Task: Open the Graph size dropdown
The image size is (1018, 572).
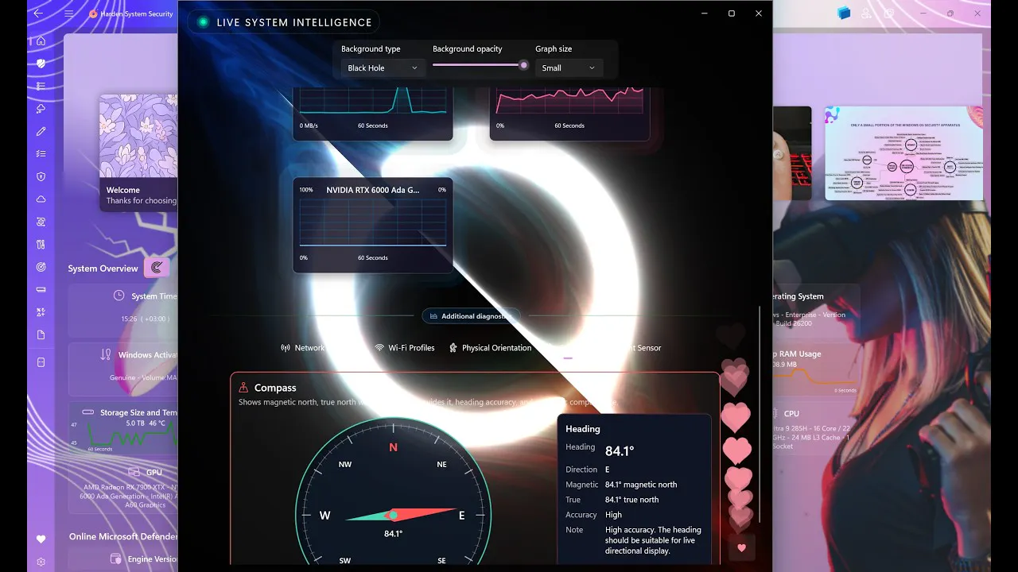Action: (569, 68)
